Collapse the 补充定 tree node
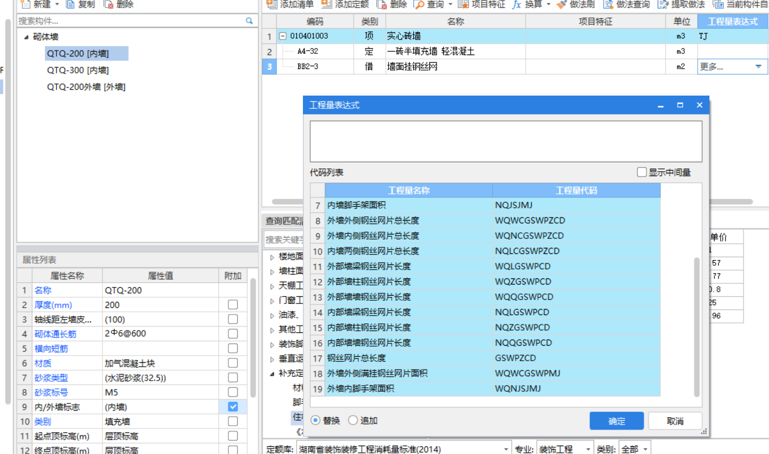 272,373
